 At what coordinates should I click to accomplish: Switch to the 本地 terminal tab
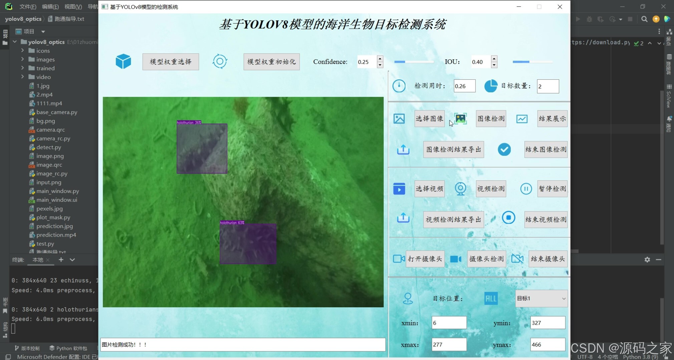click(x=38, y=260)
